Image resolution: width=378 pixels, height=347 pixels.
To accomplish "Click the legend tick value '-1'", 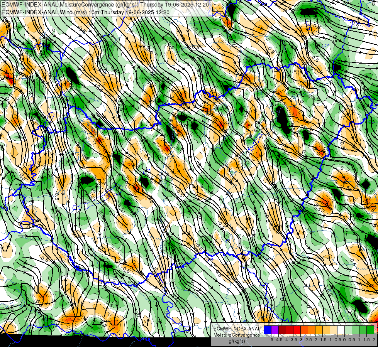I will (x=330, y=340).
